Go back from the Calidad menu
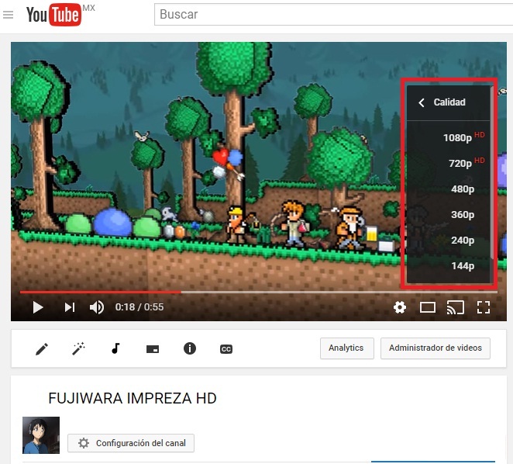 (x=422, y=102)
